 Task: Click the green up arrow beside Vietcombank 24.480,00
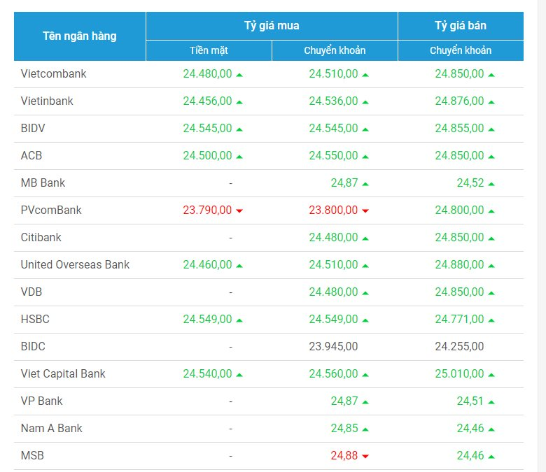point(239,74)
